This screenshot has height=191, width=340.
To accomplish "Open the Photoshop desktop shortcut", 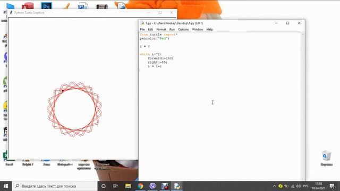I will tap(46, 6).
